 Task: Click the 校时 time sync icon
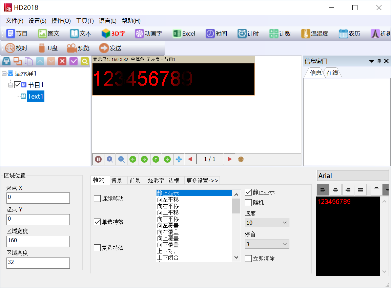coord(16,48)
